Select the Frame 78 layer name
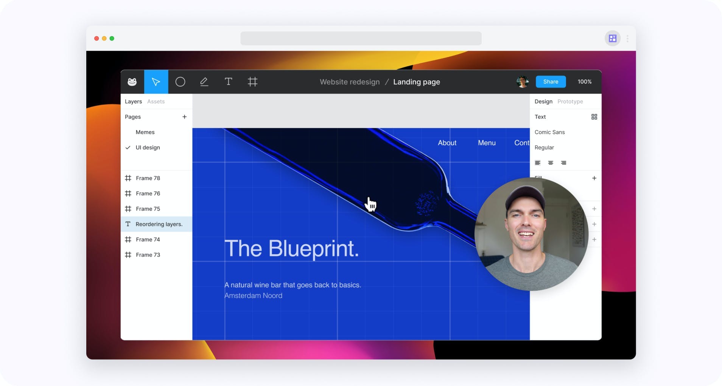Screen dimensions: 722x386 pos(148,178)
